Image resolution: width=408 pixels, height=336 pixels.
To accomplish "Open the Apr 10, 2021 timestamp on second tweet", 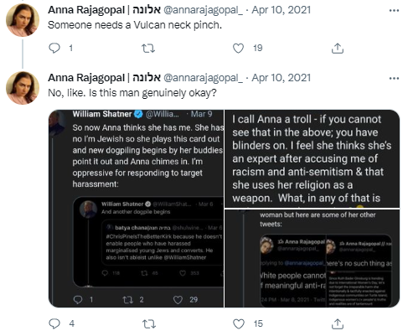I will (x=281, y=78).
